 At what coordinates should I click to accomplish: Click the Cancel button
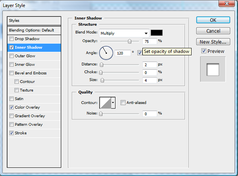point(213,31)
